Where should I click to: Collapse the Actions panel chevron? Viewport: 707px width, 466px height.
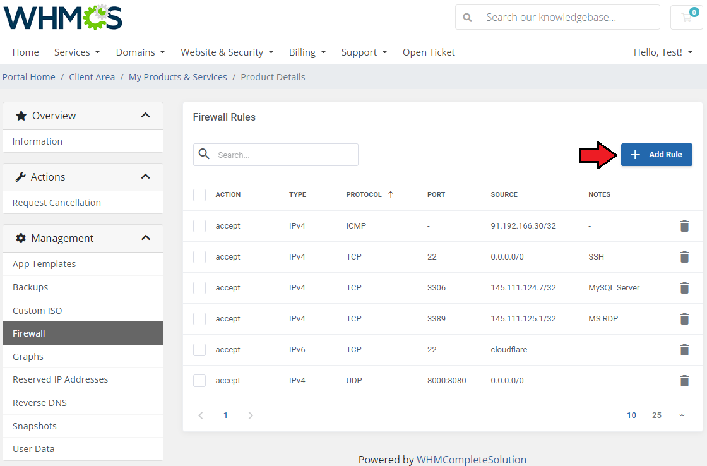(145, 177)
